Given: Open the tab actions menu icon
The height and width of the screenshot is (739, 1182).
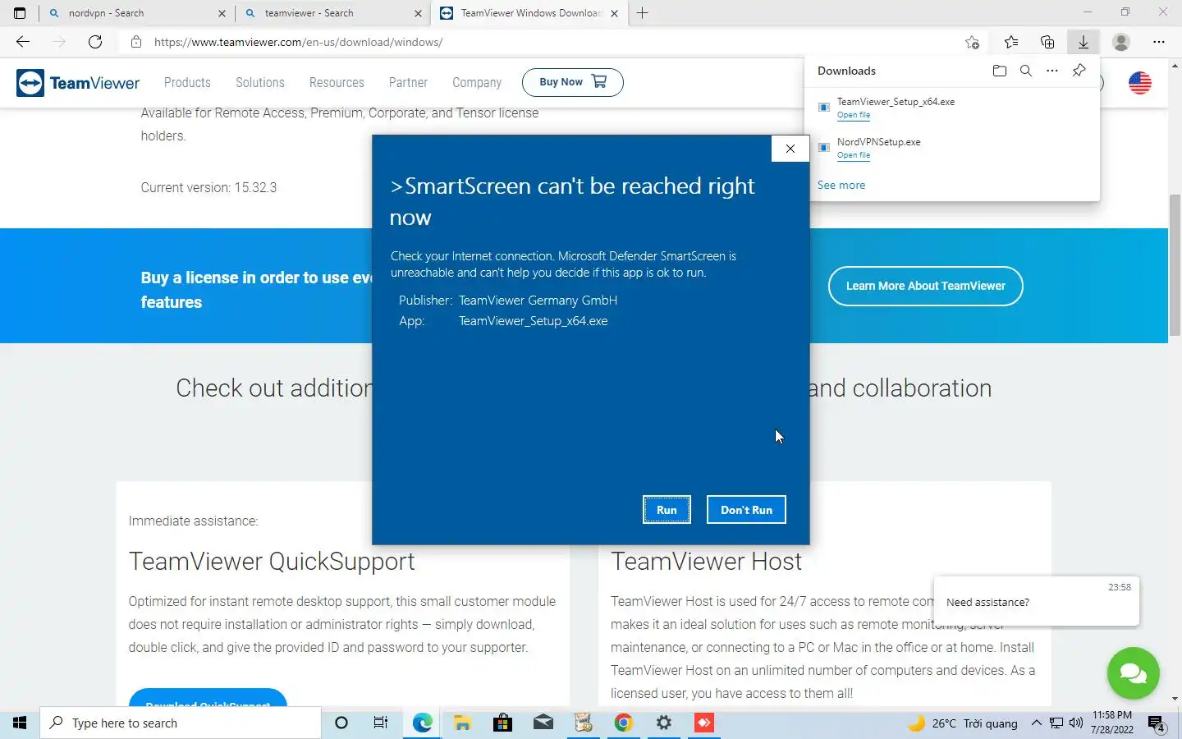Looking at the screenshot, I should (x=20, y=13).
